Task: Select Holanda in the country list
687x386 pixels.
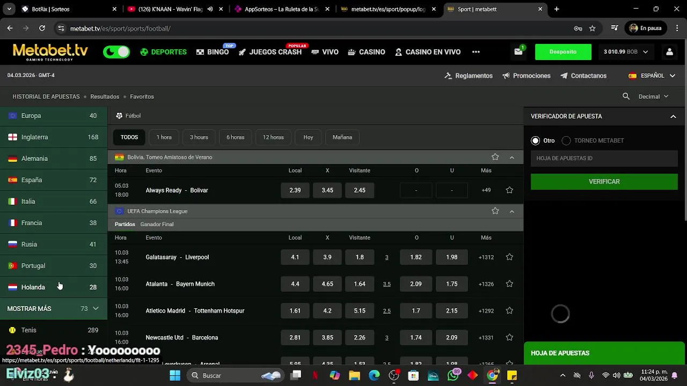Action: (x=53, y=287)
